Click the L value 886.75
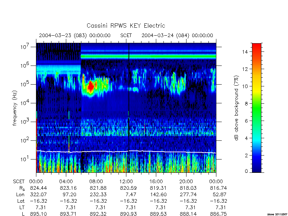This screenshot has height=216, width=288. [218, 214]
